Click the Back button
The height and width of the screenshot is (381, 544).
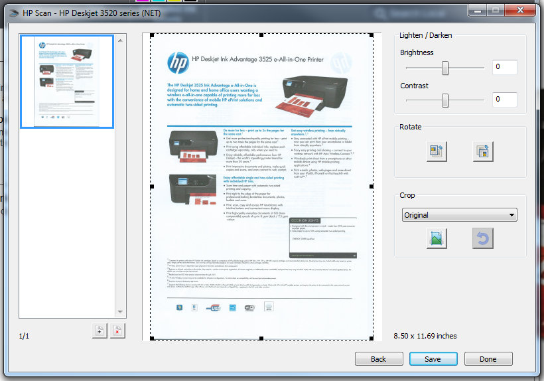coord(379,359)
